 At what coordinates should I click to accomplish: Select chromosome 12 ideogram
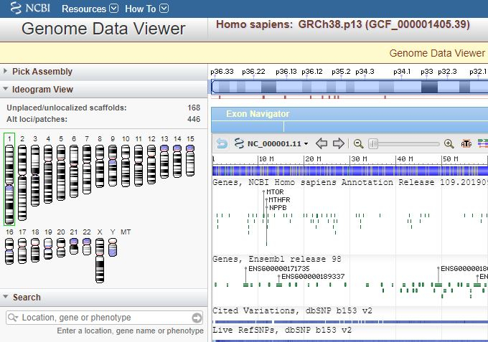click(151, 164)
